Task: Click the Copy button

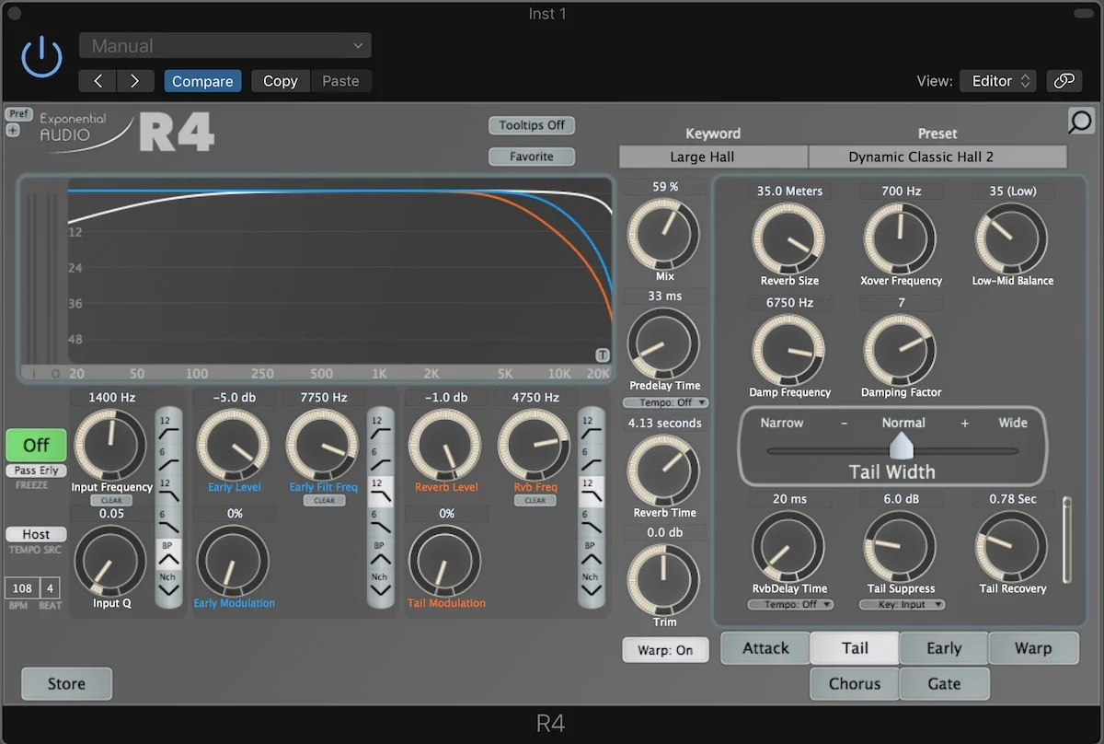Action: (280, 81)
